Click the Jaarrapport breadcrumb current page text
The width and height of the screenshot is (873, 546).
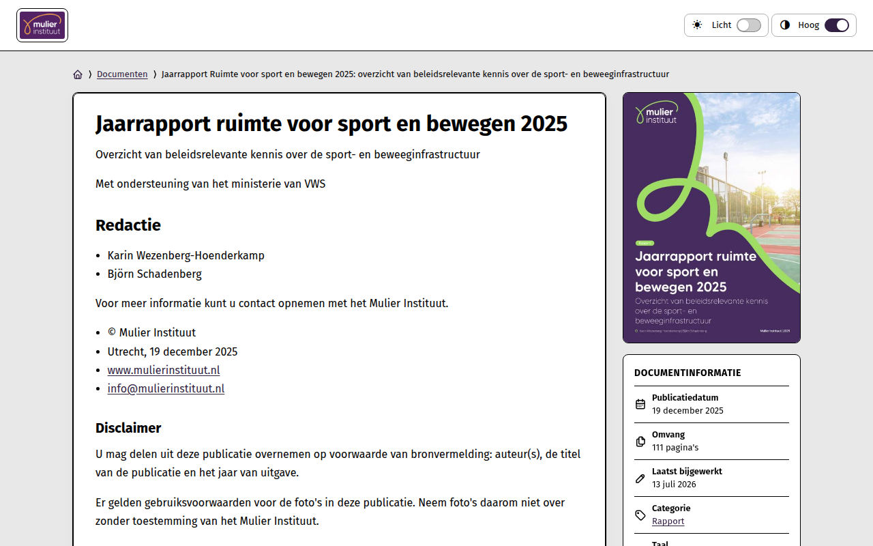(415, 74)
